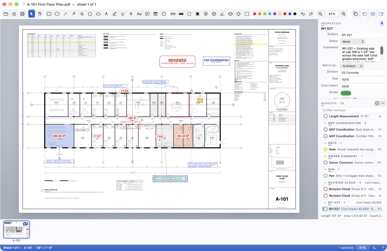This screenshot has width=387, height=251.
Task: Check the Pen AHU-1 markup checkbox
Action: click(x=325, y=176)
